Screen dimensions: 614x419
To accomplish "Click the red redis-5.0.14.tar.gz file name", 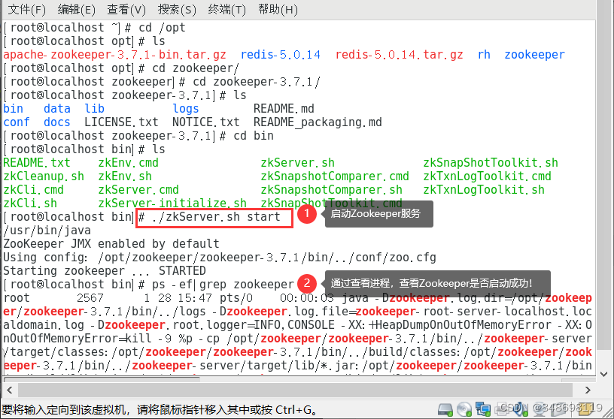I will click(399, 55).
